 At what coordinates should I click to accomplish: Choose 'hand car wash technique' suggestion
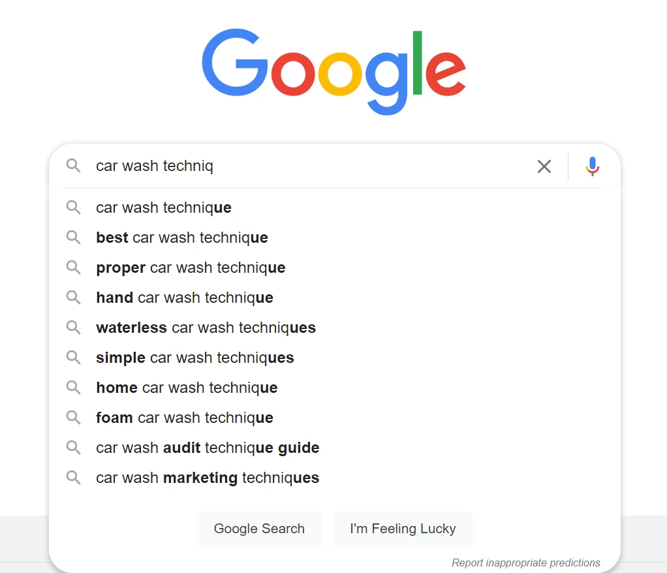point(334,298)
